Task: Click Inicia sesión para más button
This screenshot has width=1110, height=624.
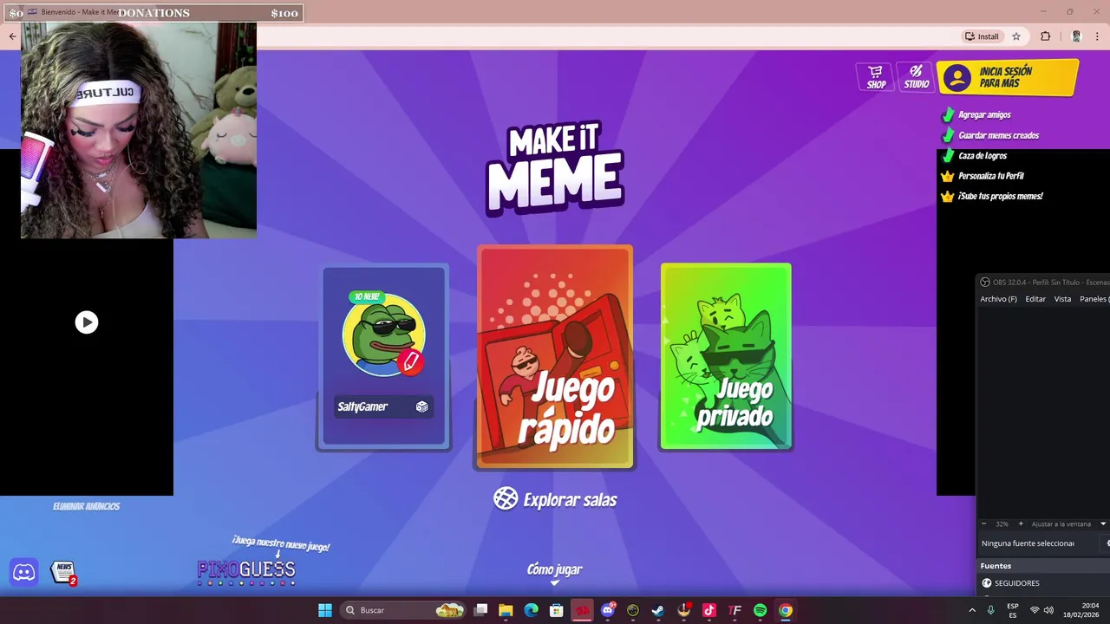Action: point(1007,77)
